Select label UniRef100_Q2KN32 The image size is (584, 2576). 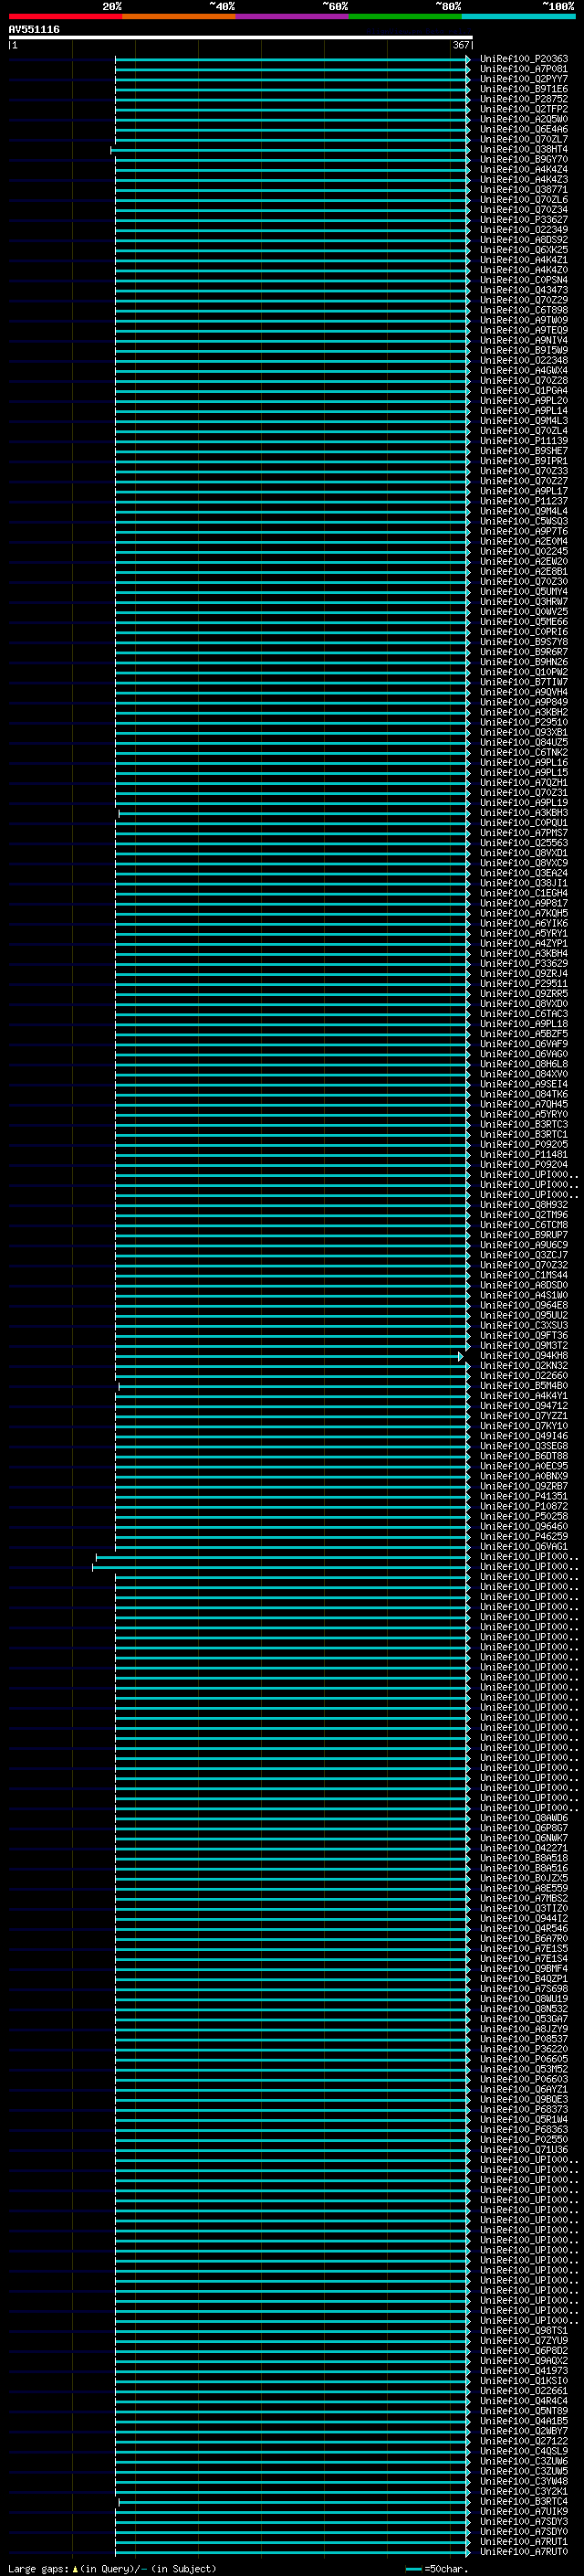click(x=524, y=1365)
